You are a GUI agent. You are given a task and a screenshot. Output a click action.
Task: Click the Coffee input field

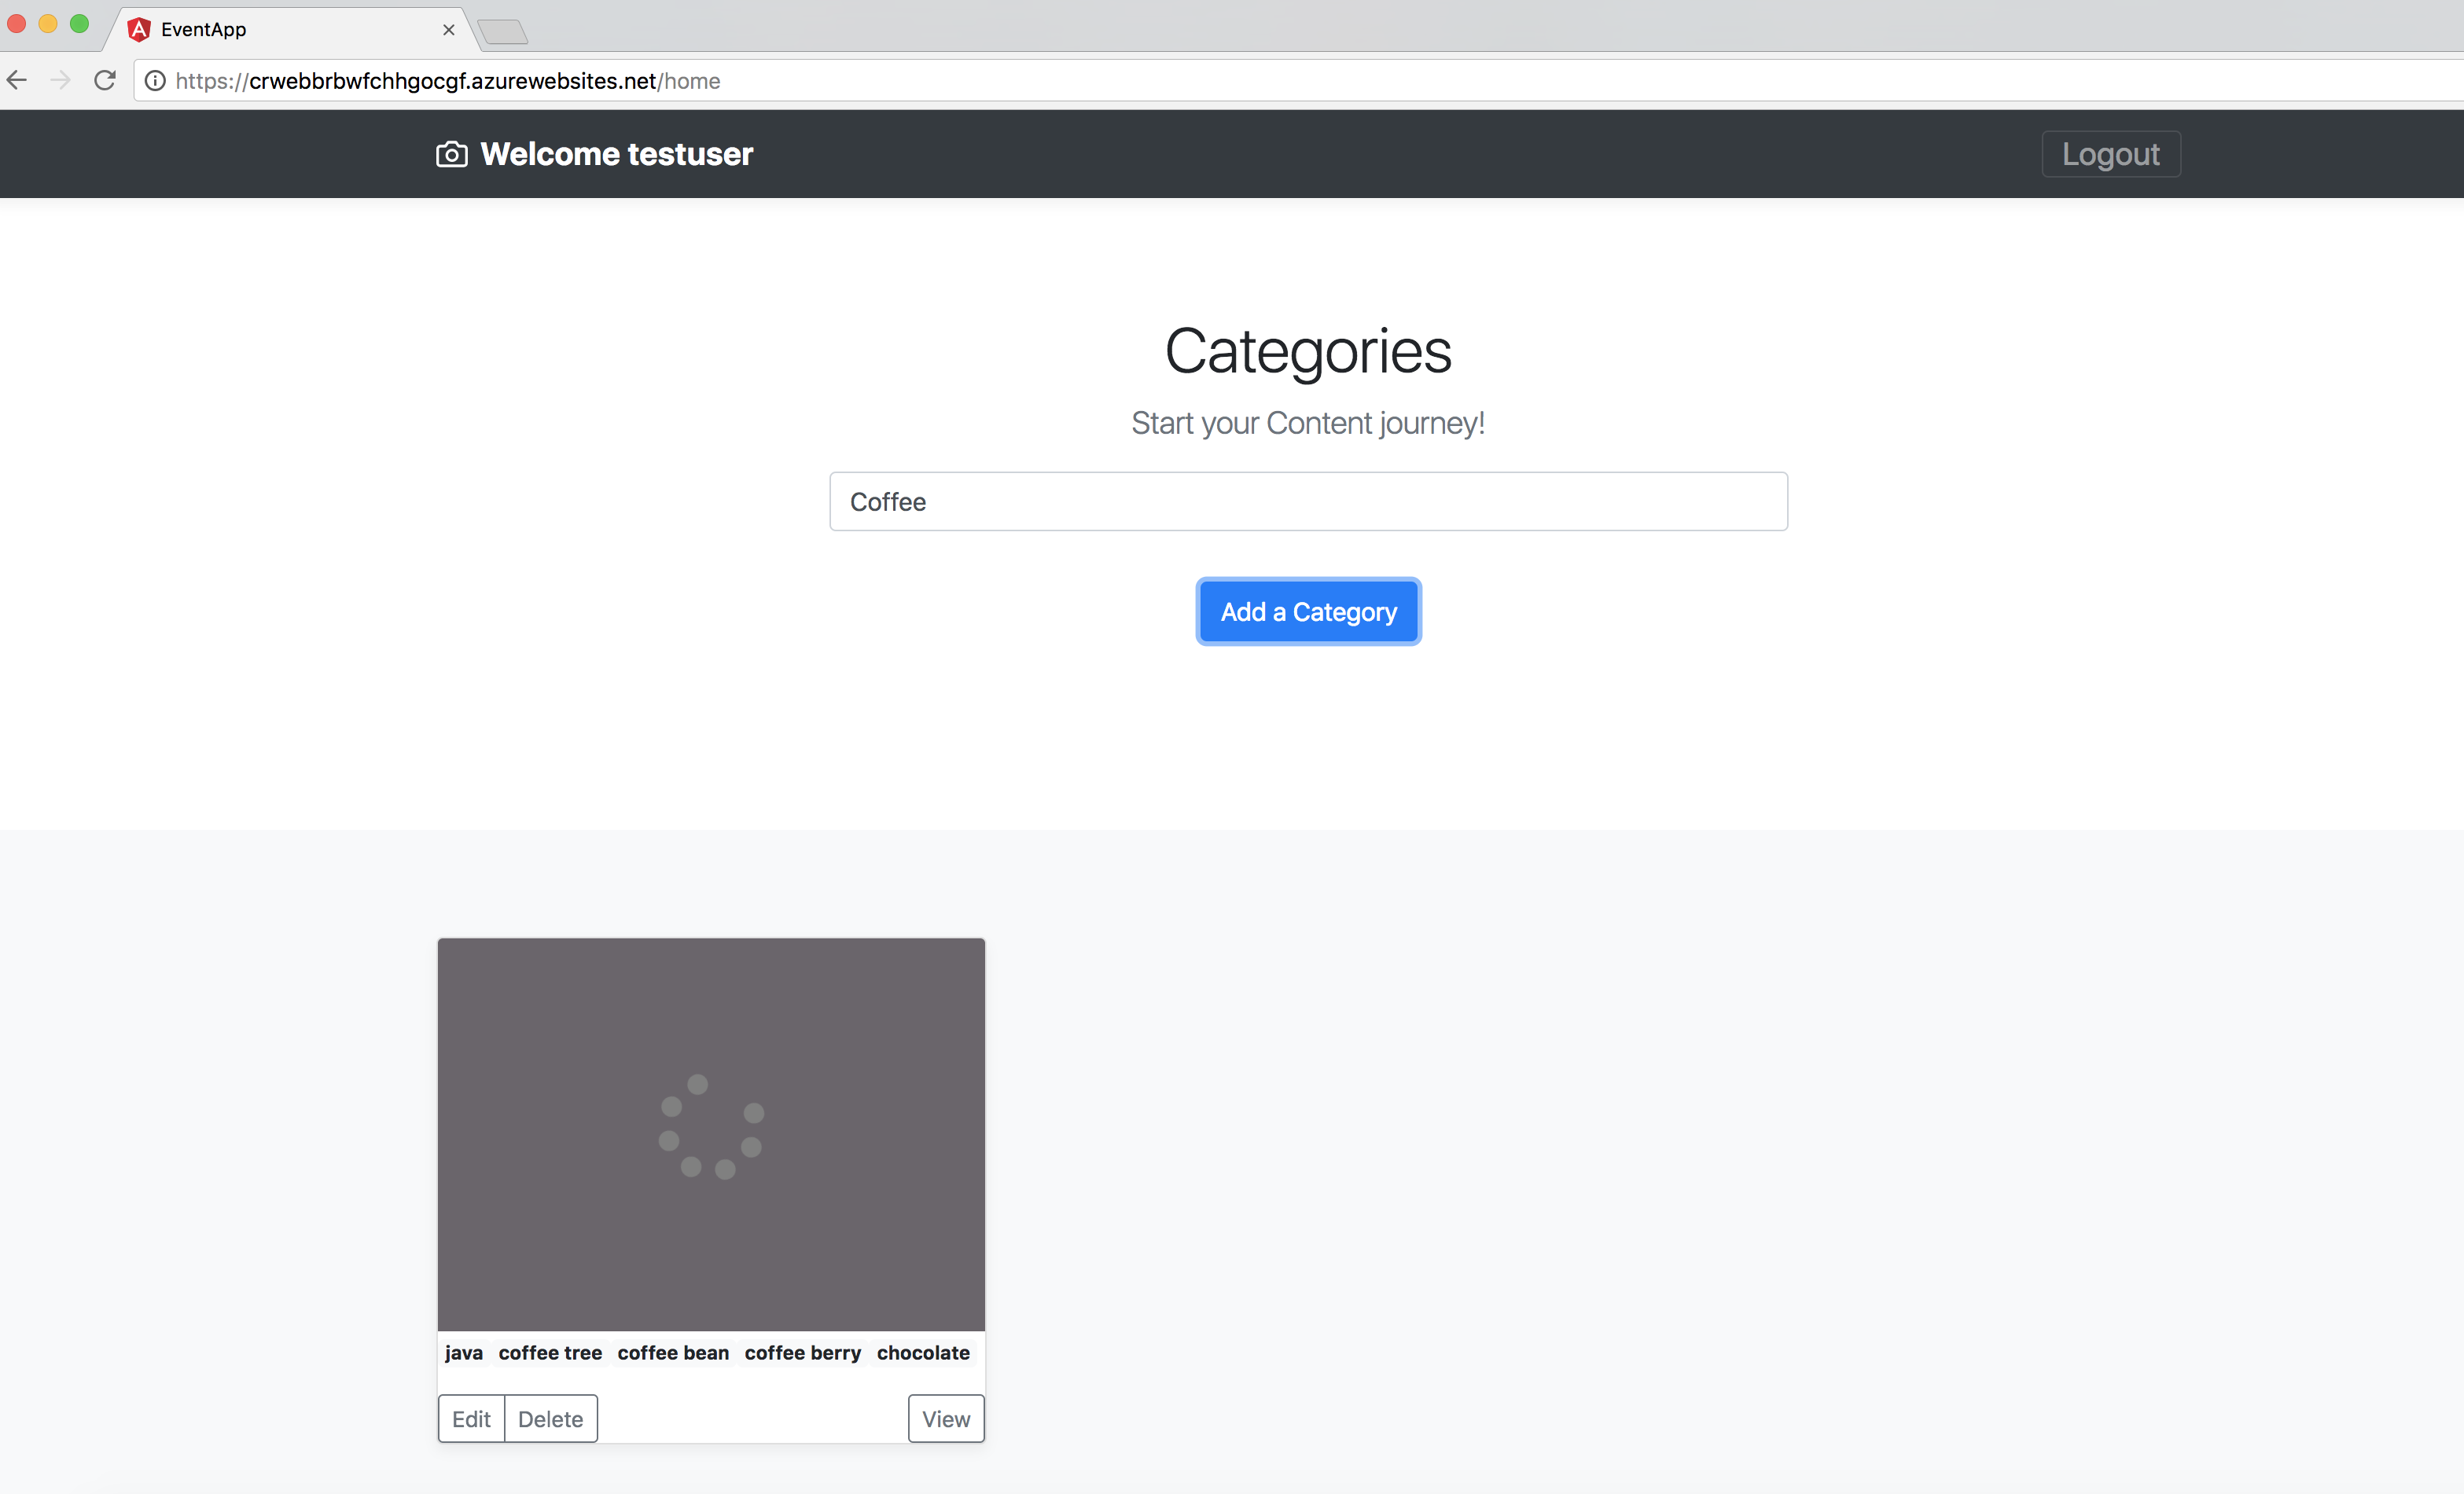click(1309, 501)
